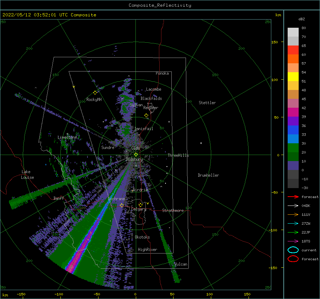The image size is (320, 299).
Task: Pick the red 60-65 dBZ swatch
Action: pos(293,50)
